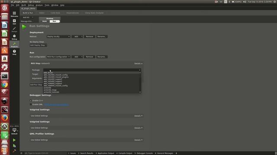Switch to Clang Static Analyzer tab
The width and height of the screenshot is (277, 155).
click(x=94, y=13)
